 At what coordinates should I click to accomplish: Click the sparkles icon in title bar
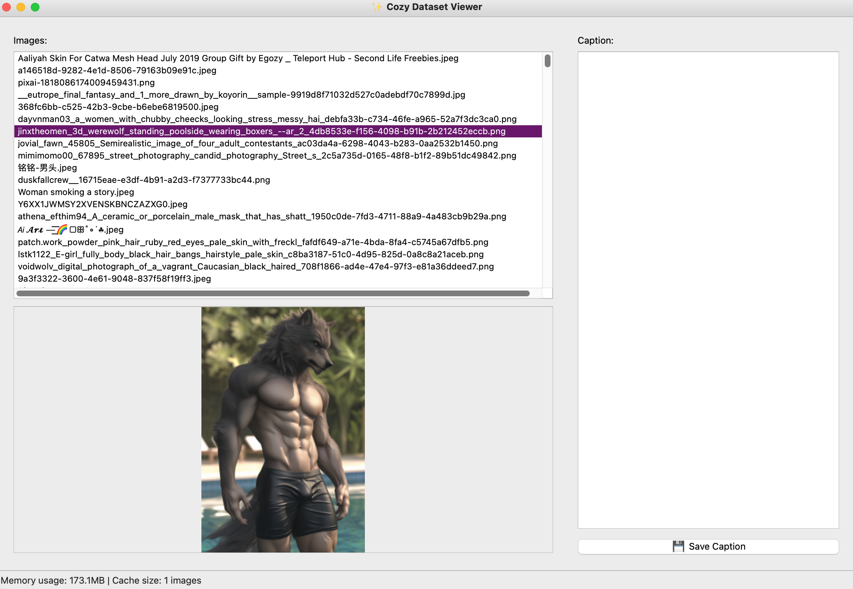[377, 7]
